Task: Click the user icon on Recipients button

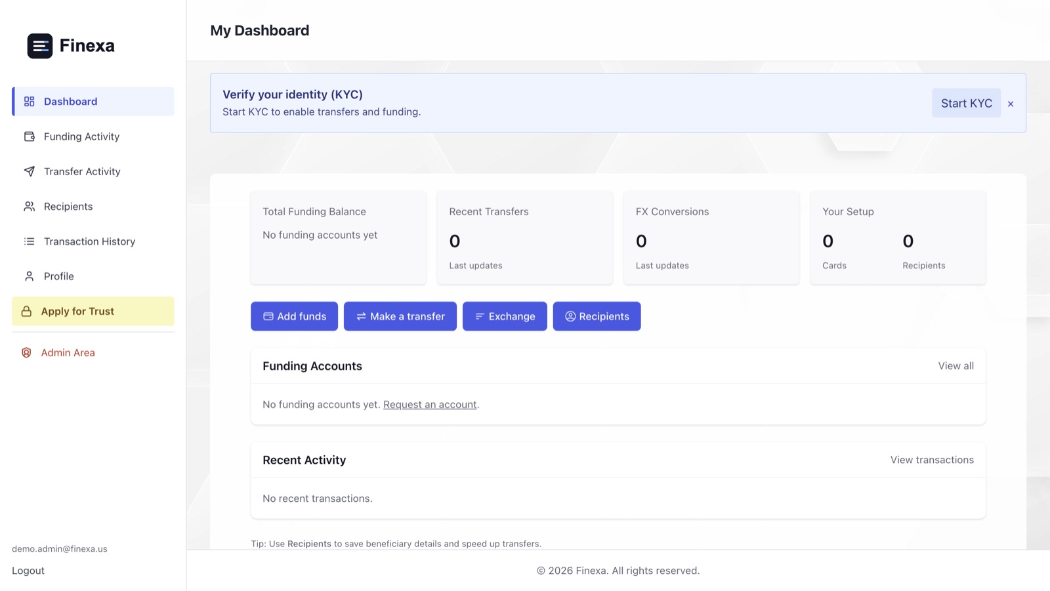Action: tap(570, 316)
